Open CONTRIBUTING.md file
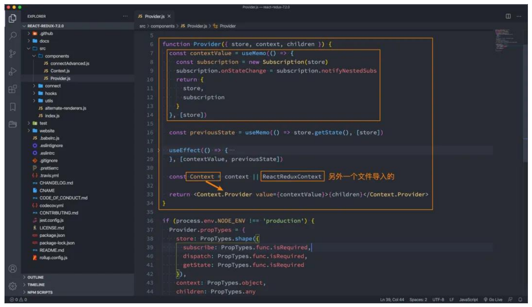532x307 pixels. click(78, 213)
